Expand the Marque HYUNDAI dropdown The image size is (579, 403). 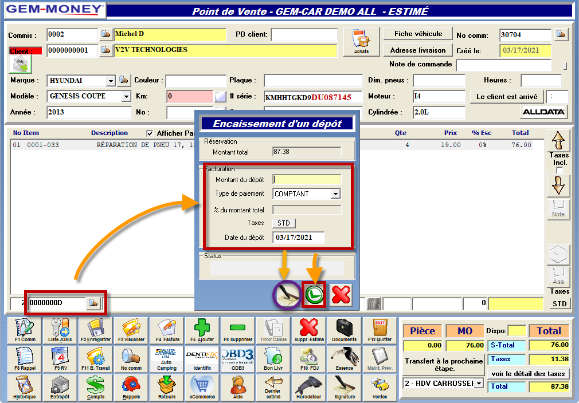tap(111, 81)
